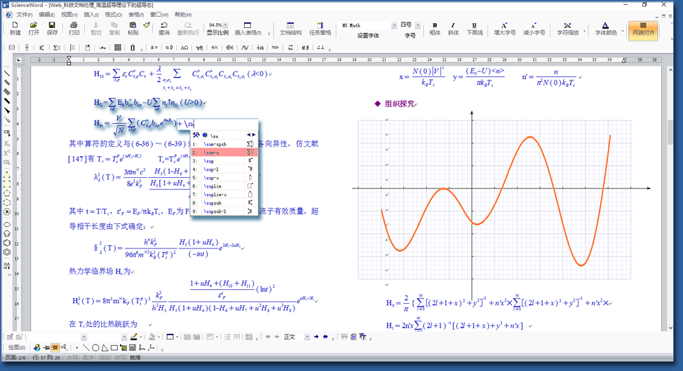Open the 格式(O) menu
The height and width of the screenshot is (371, 683).
pyautogui.click(x=113, y=14)
